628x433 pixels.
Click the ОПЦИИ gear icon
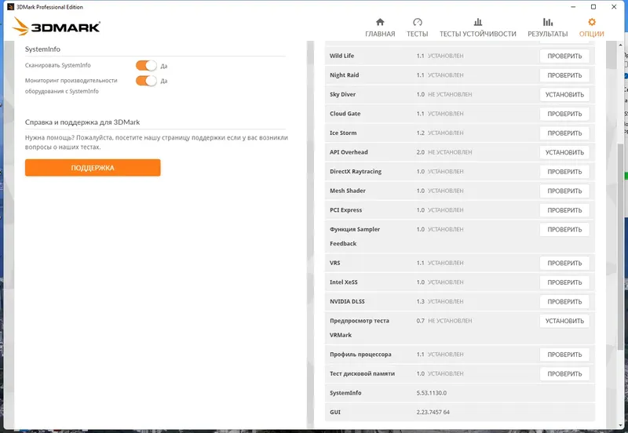click(x=592, y=22)
